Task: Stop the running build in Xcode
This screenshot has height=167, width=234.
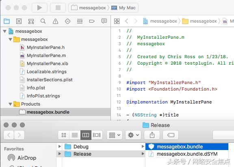Action: [x=58, y=8]
